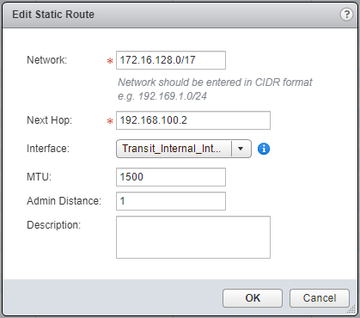Click the CIDR format hint text
360x318 pixels.
(x=215, y=89)
